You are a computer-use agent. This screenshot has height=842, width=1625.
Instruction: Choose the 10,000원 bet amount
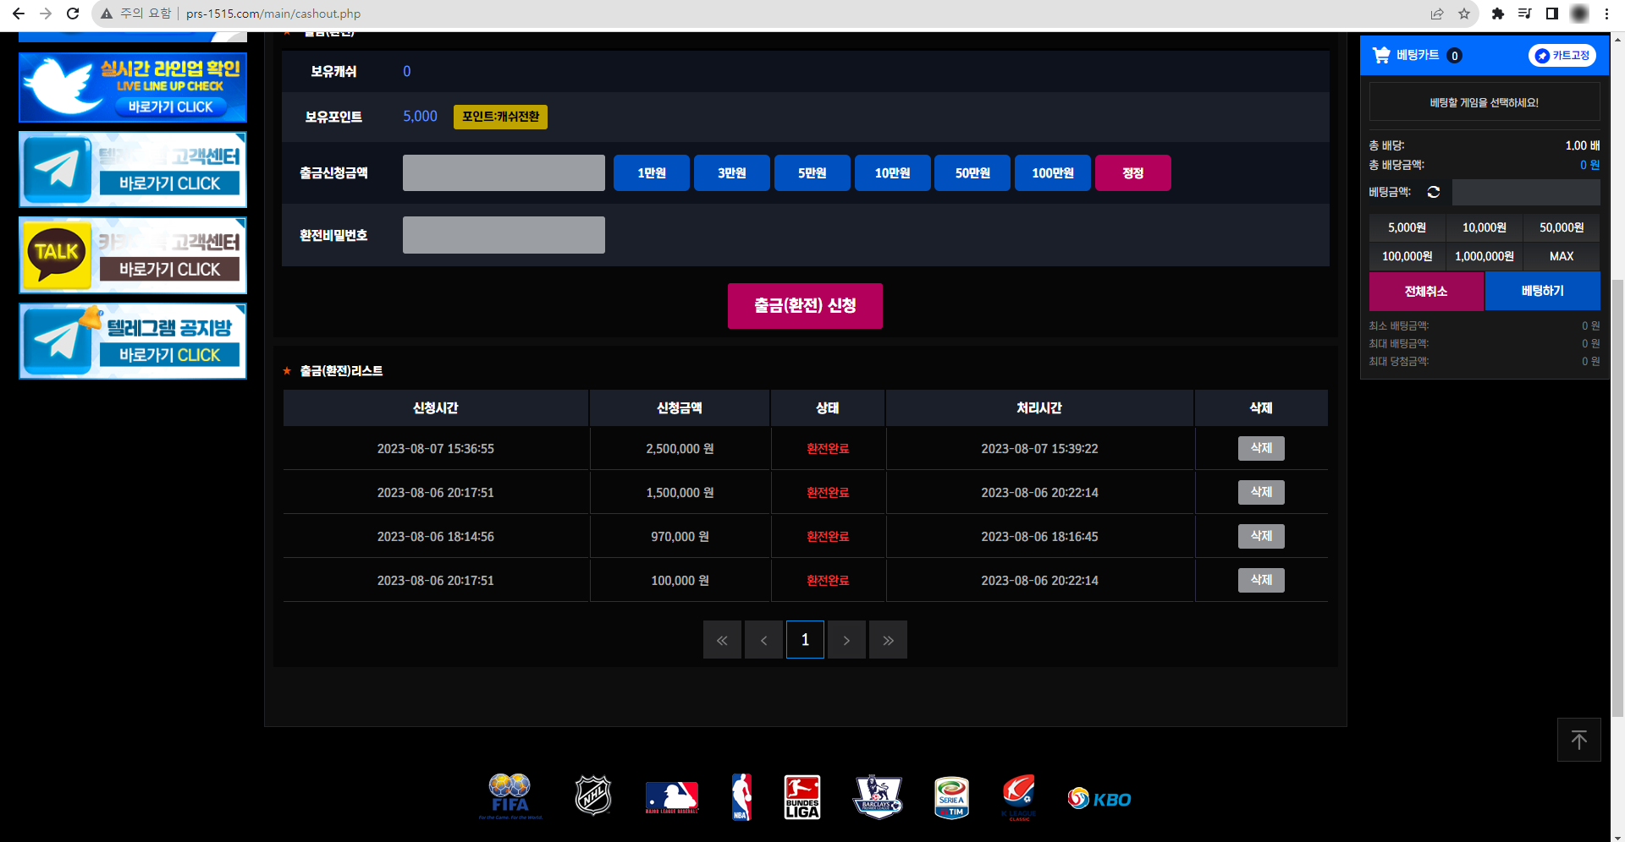coord(1485,227)
